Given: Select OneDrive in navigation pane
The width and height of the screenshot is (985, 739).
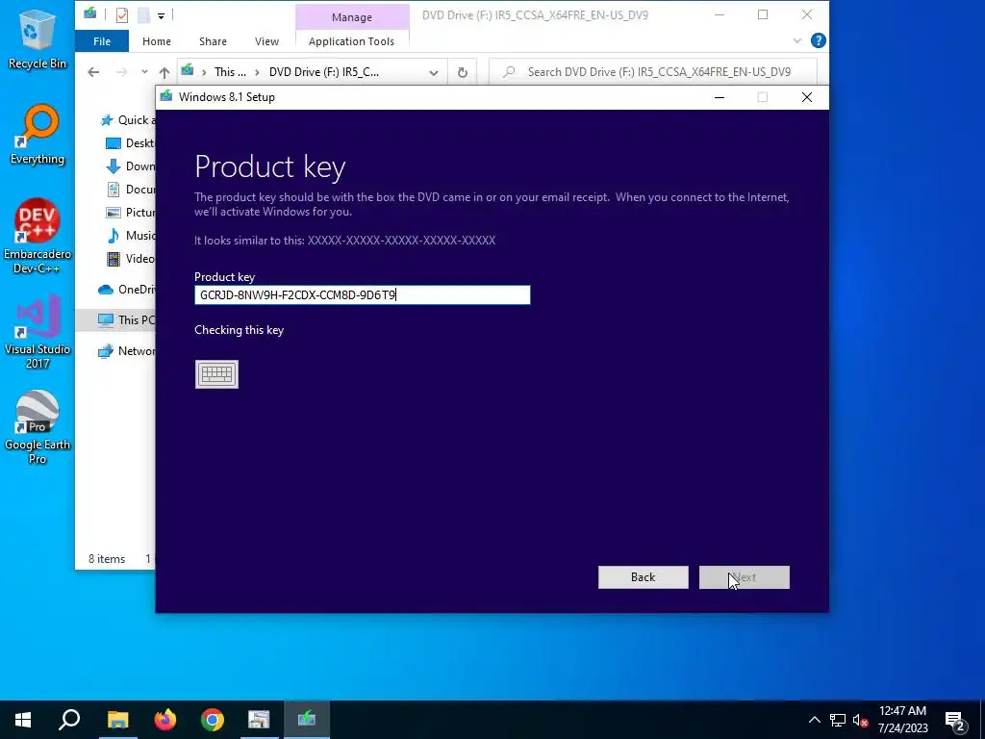Looking at the screenshot, I should [x=126, y=290].
